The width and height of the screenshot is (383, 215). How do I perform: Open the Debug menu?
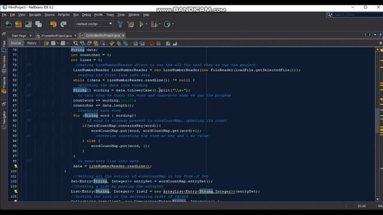(86, 15)
